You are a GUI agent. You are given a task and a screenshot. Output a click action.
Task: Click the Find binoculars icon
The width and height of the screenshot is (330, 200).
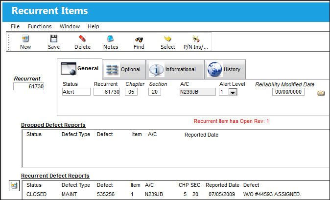pyautogui.click(x=139, y=39)
